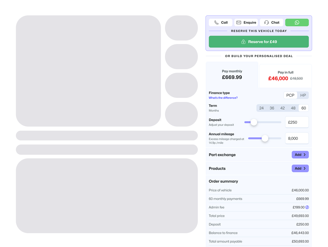
Task: Click the "60 monthly payments" row label
Action: (x=225, y=199)
